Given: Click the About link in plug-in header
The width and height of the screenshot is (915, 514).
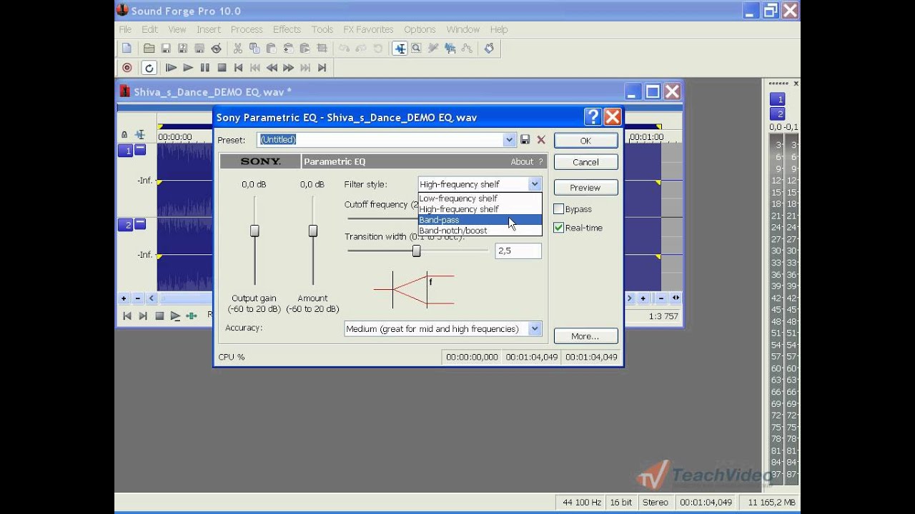Looking at the screenshot, I should click(522, 162).
